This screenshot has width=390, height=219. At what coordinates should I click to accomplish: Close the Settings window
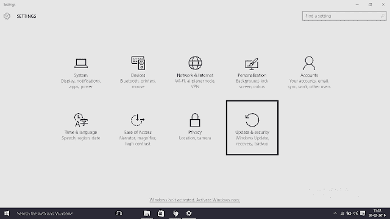click(x=383, y=4)
